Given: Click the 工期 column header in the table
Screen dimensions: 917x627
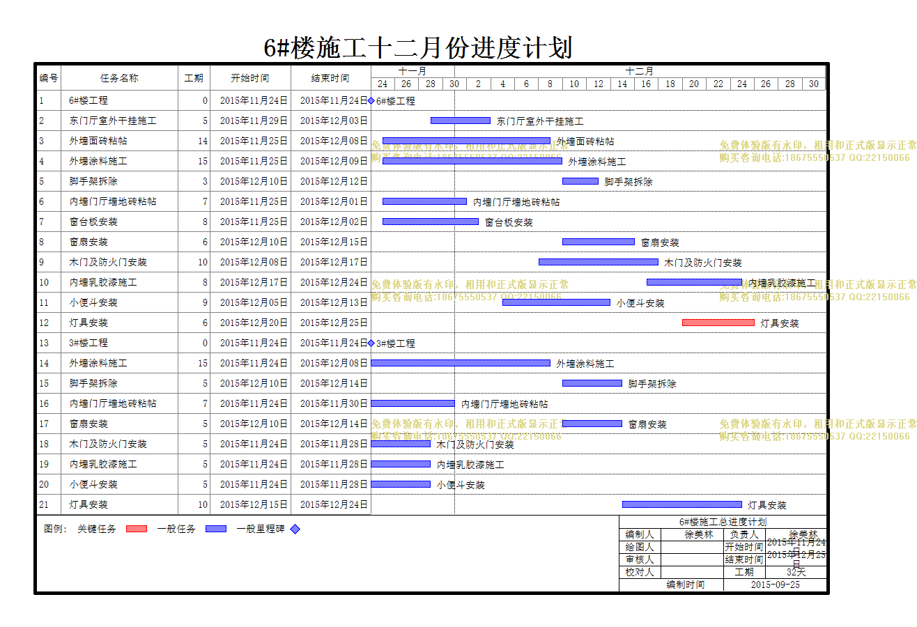Looking at the screenshot, I should pos(194,78).
